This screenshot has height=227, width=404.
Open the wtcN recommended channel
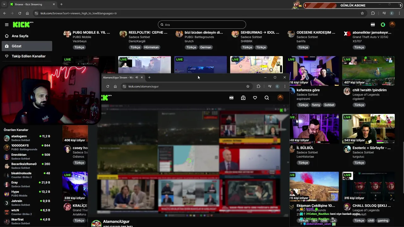click(x=27, y=212)
